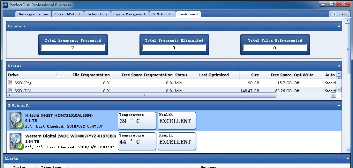This screenshot has width=353, height=168.
Task: Click Total Fragments Eliminated value field
Action: click(x=174, y=47)
